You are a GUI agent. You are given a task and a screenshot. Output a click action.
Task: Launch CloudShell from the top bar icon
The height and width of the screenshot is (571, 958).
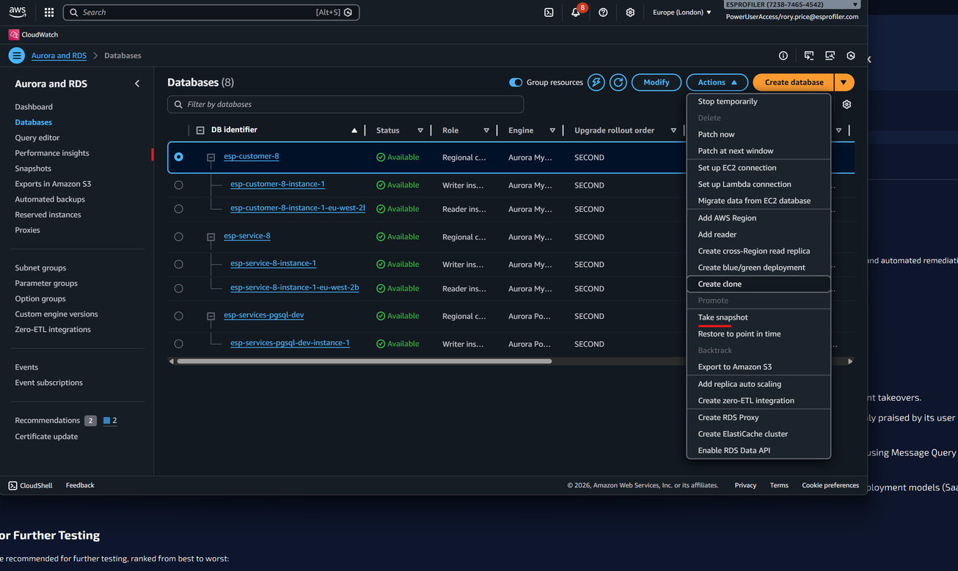[549, 12]
